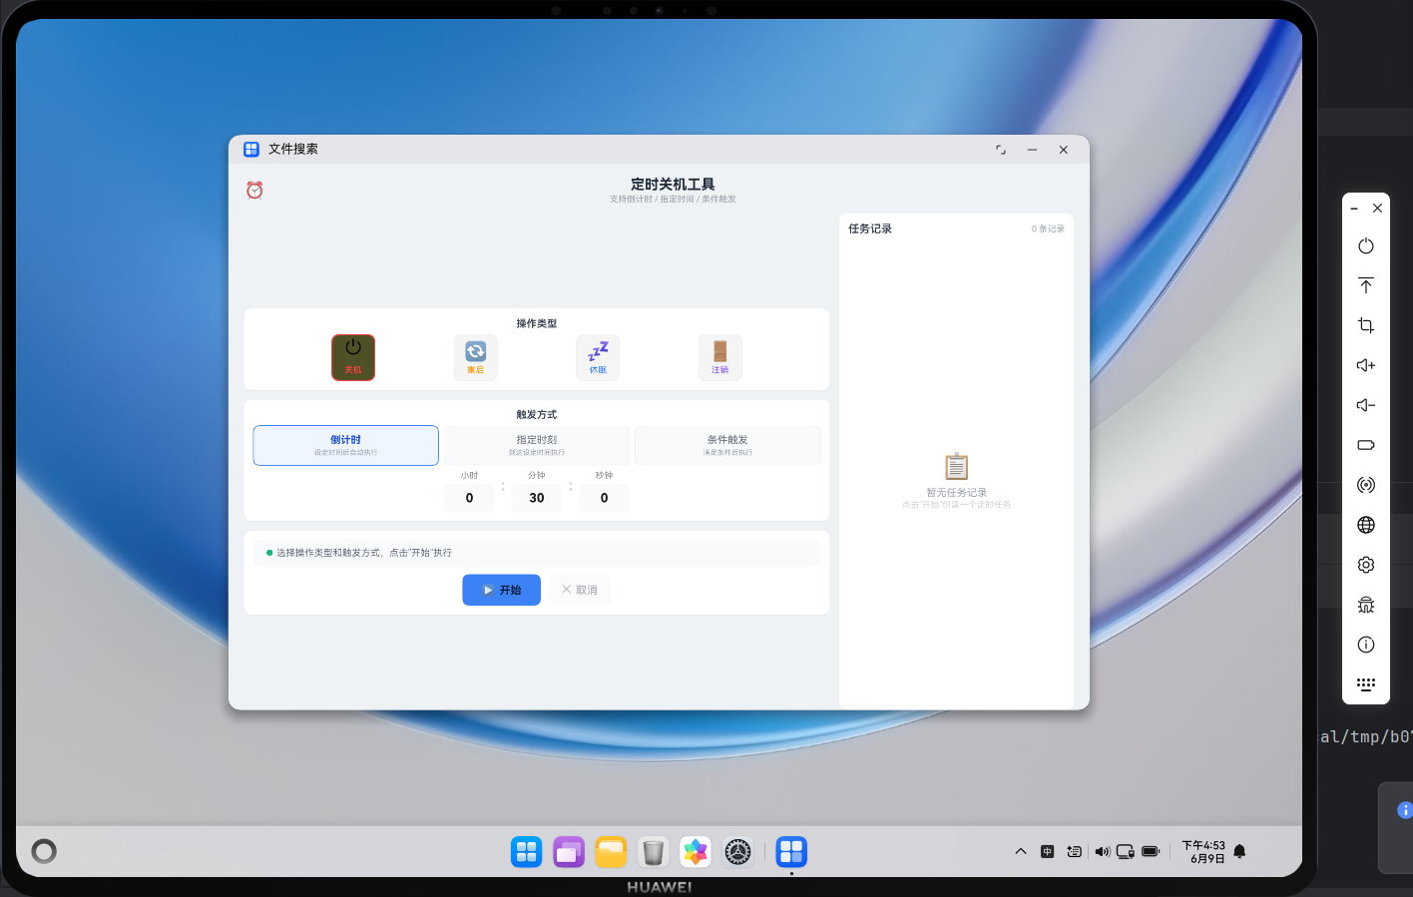Select the 休眠 sleep operation icon

point(598,357)
